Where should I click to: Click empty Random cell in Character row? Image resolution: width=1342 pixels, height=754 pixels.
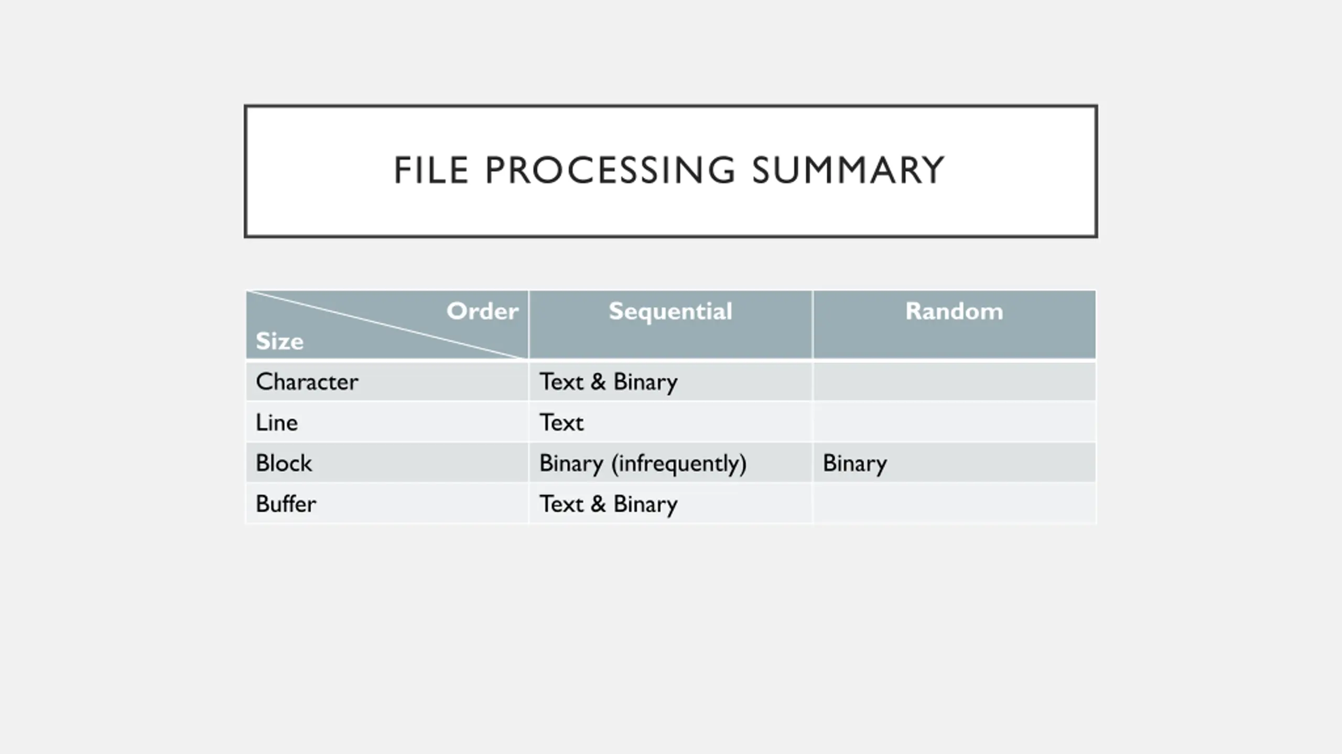954,382
